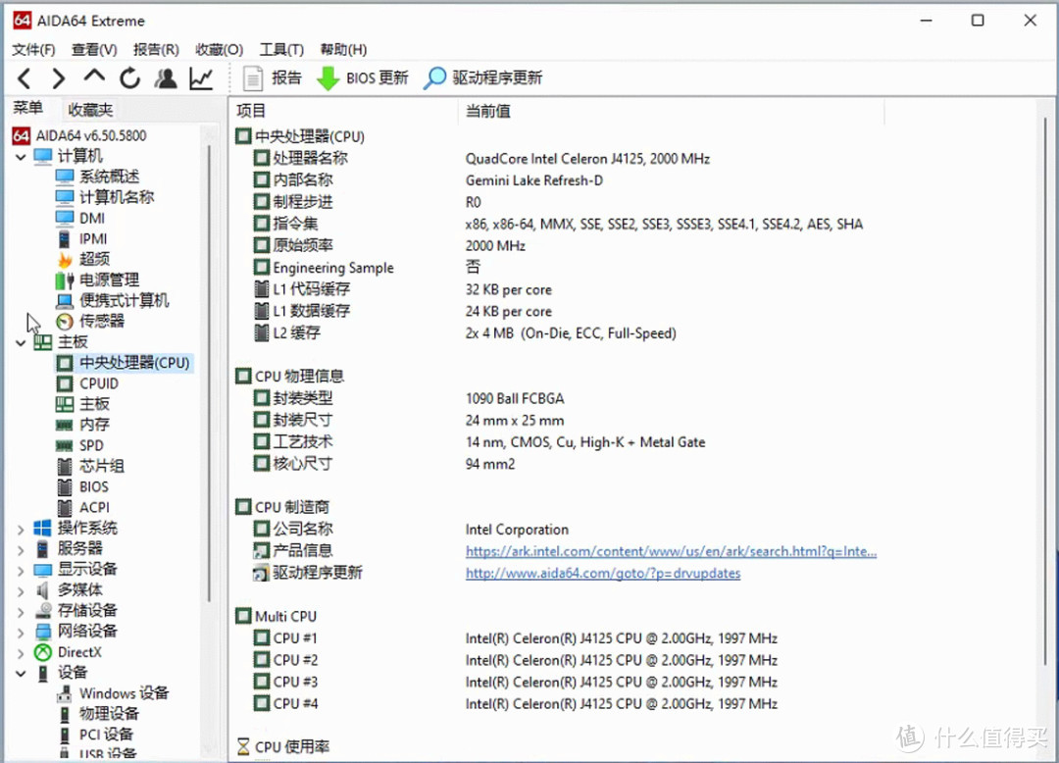
Task: Collapse the 计算机 tree node
Action: coord(21,157)
